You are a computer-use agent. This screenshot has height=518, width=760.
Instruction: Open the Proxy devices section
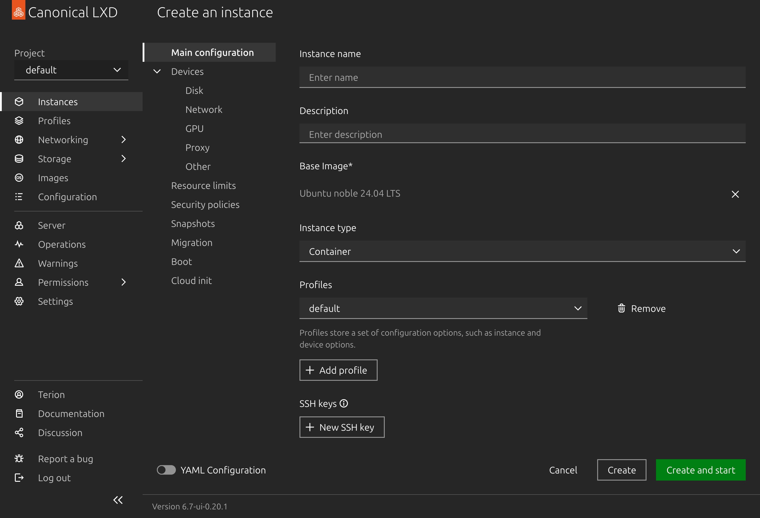pyautogui.click(x=198, y=148)
